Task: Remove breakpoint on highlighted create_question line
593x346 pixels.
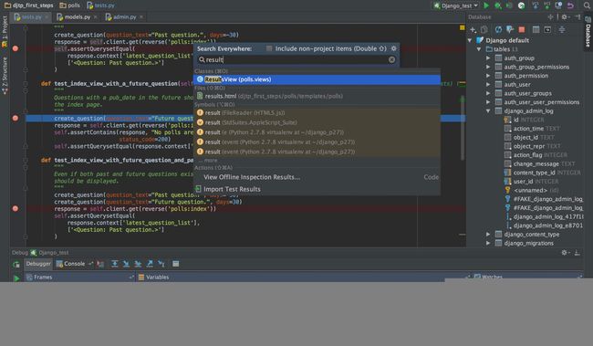Action: [16, 118]
